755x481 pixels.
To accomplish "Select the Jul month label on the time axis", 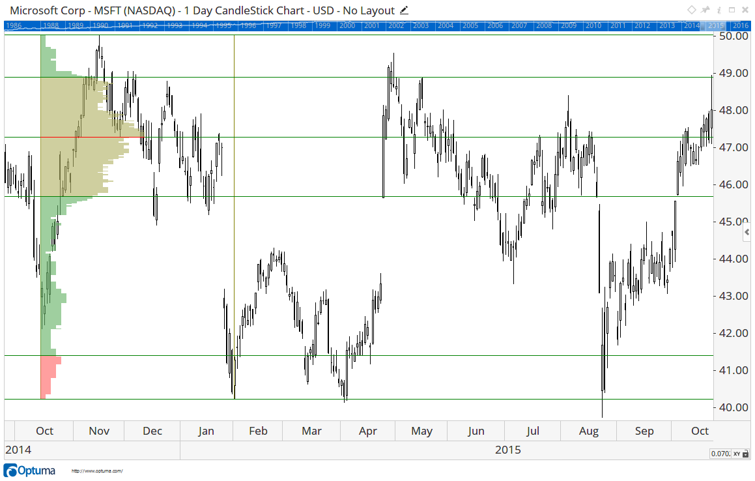I will click(x=533, y=431).
